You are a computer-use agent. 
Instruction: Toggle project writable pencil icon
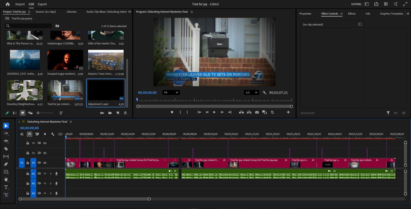(x=7, y=113)
